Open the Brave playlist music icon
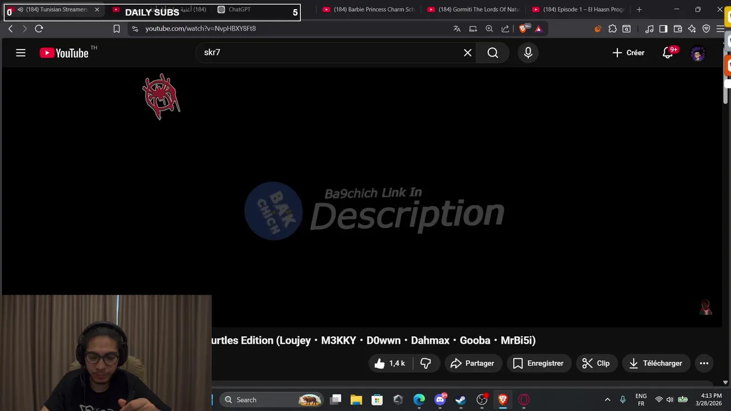The height and width of the screenshot is (411, 731). (x=649, y=29)
